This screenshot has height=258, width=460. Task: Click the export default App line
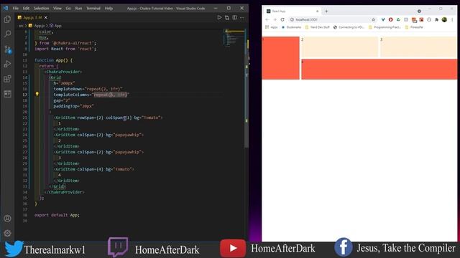click(x=57, y=215)
